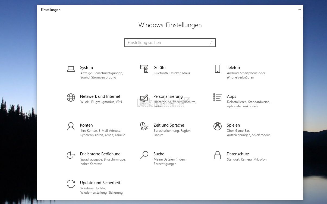Click 'Meine Dateien finden, Berechtigungen' description
The height and width of the screenshot is (204, 327).
169,162
